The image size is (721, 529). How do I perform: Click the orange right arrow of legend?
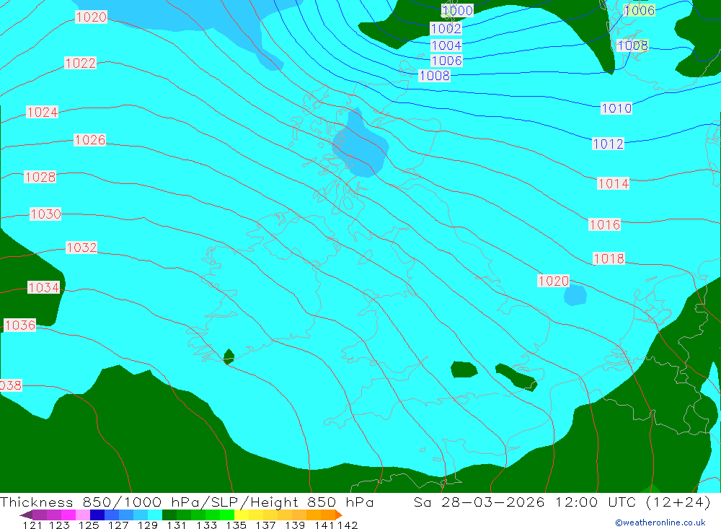(339, 515)
